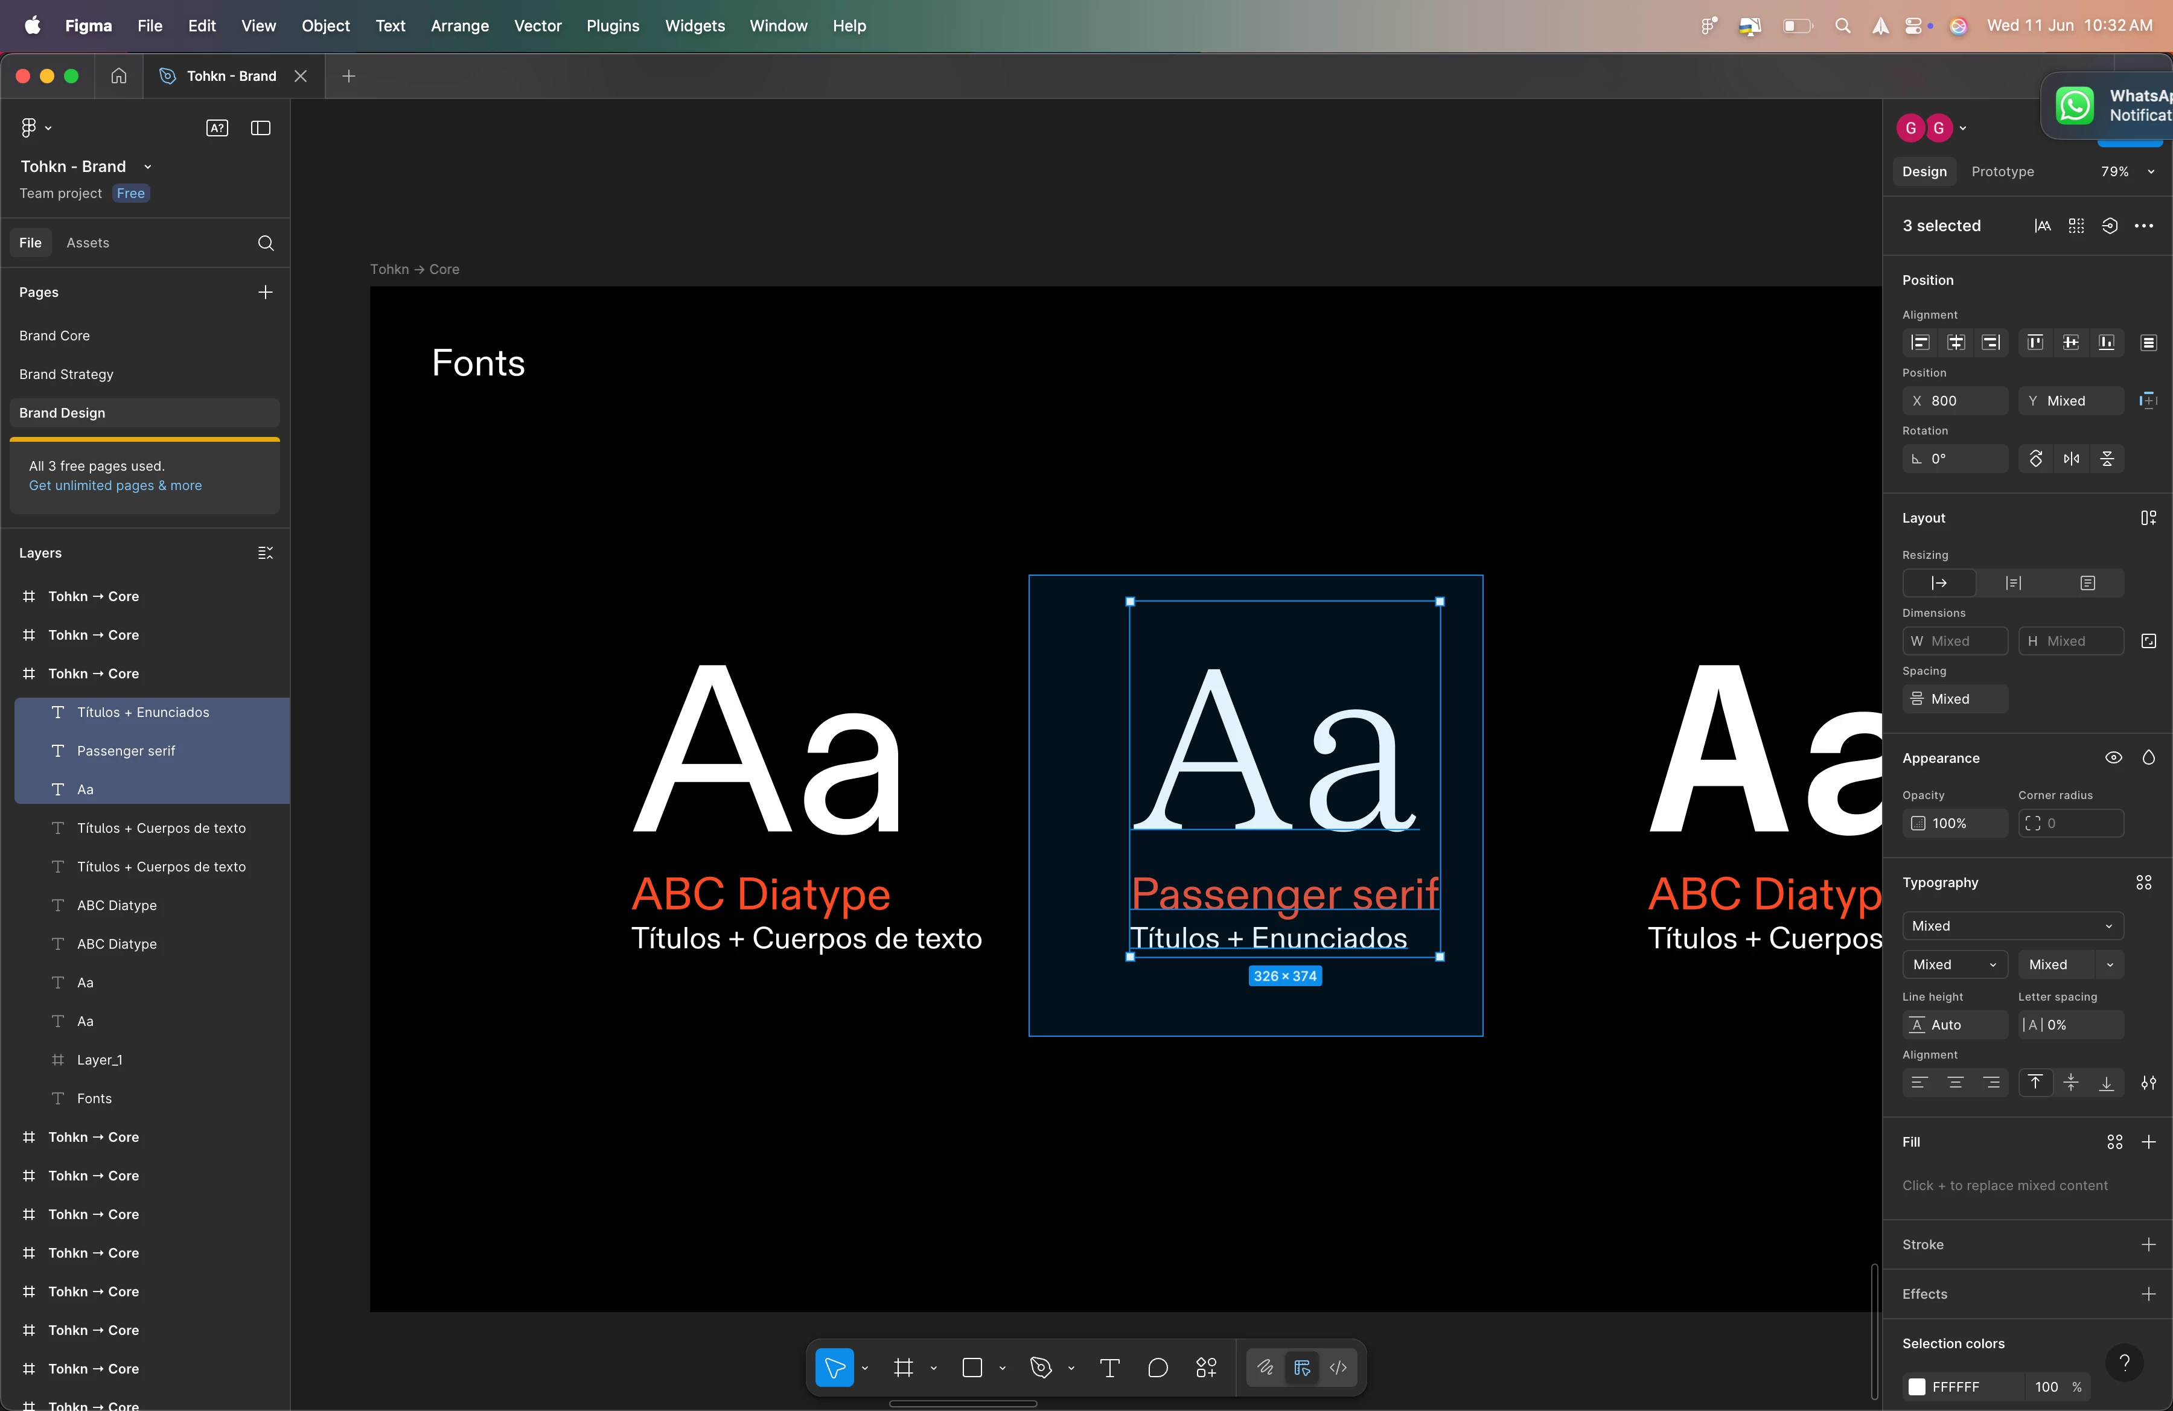
Task: Set resizing to auto height
Action: pyautogui.click(x=2013, y=583)
